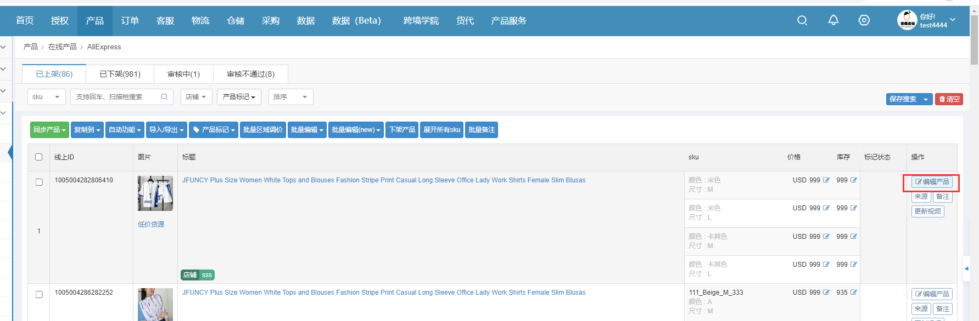Click the search magnifier icon in top bar

pyautogui.click(x=802, y=20)
